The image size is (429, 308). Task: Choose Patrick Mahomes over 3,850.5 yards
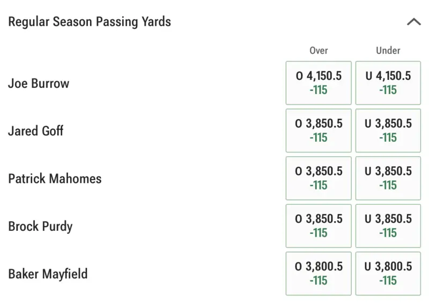coord(319,178)
